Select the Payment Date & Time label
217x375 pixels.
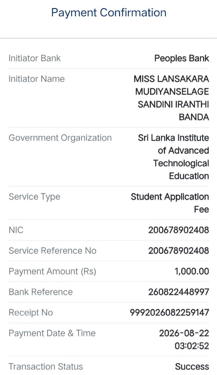(52, 333)
